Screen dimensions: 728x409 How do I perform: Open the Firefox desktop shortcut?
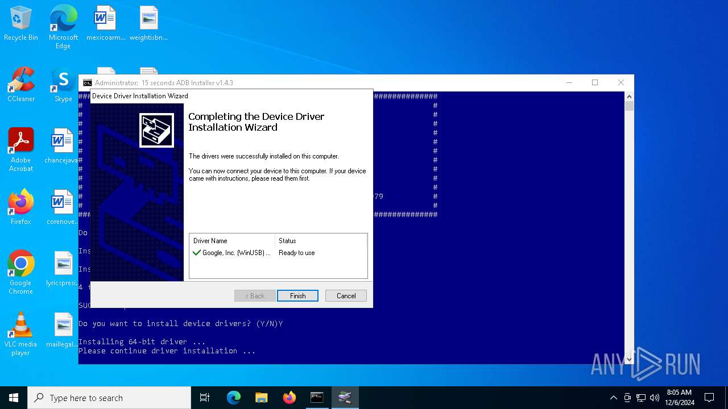tap(21, 208)
